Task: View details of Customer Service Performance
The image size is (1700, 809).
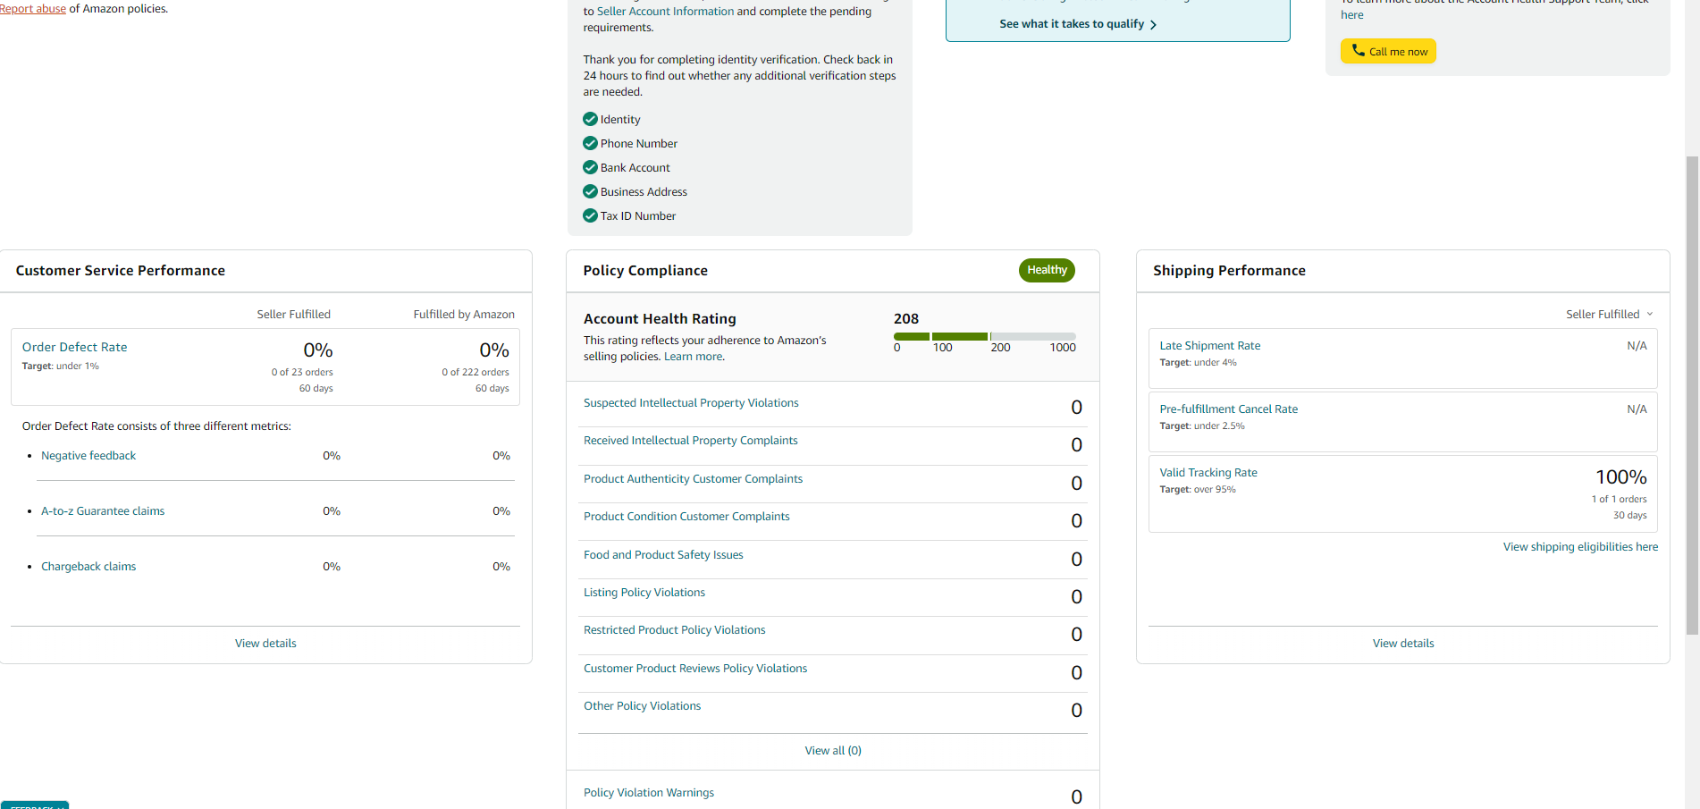Action: (265, 644)
